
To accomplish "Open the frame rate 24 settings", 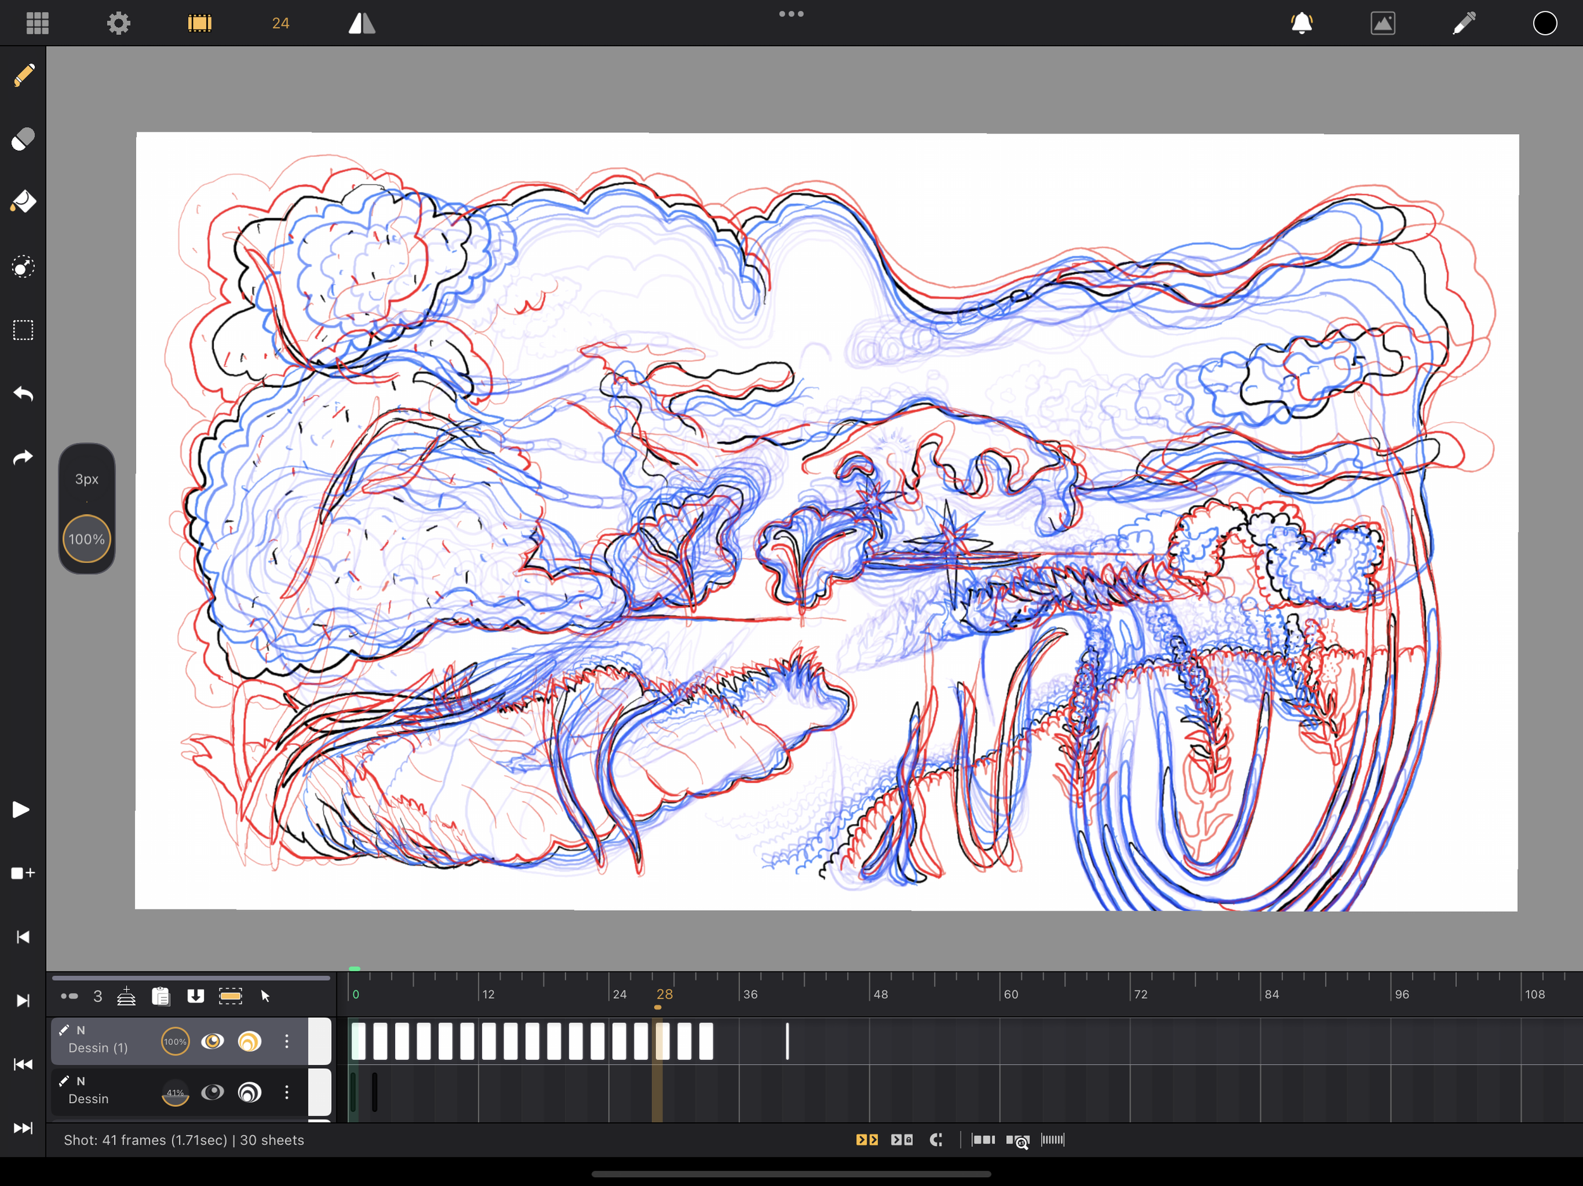I will 281,23.
